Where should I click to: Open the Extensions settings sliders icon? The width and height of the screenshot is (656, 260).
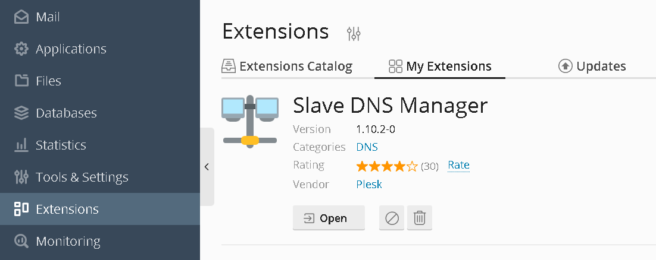click(354, 34)
